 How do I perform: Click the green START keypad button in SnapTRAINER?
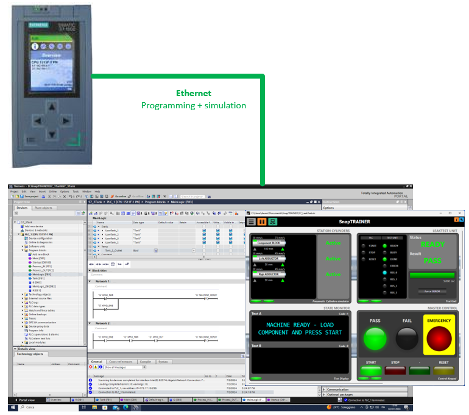coord(371,371)
